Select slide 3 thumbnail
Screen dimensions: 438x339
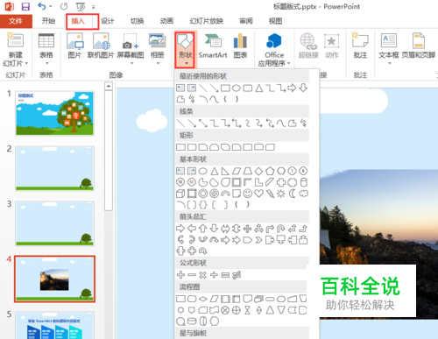[54, 223]
